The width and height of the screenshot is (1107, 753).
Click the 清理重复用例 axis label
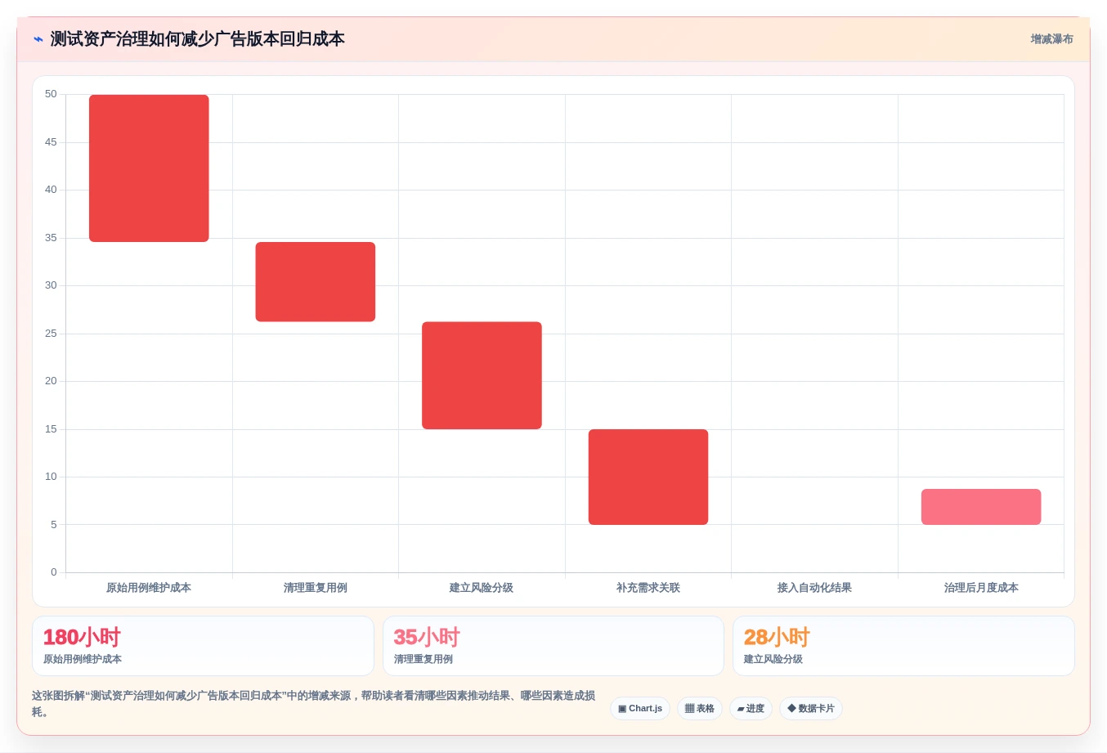316,588
